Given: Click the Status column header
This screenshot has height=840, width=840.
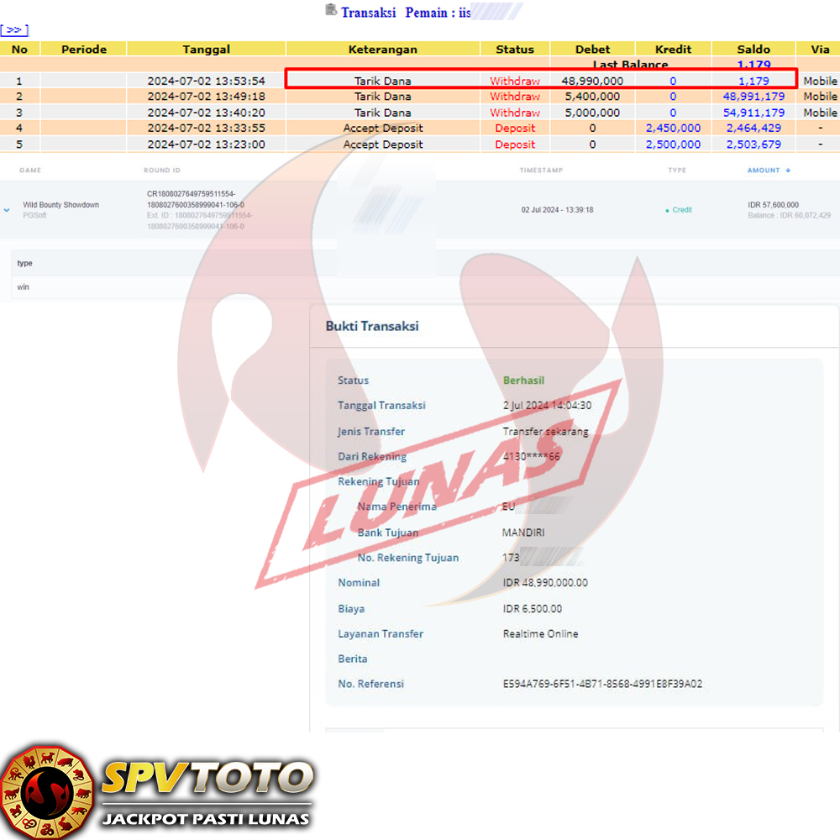Looking at the screenshot, I should pyautogui.click(x=515, y=50).
